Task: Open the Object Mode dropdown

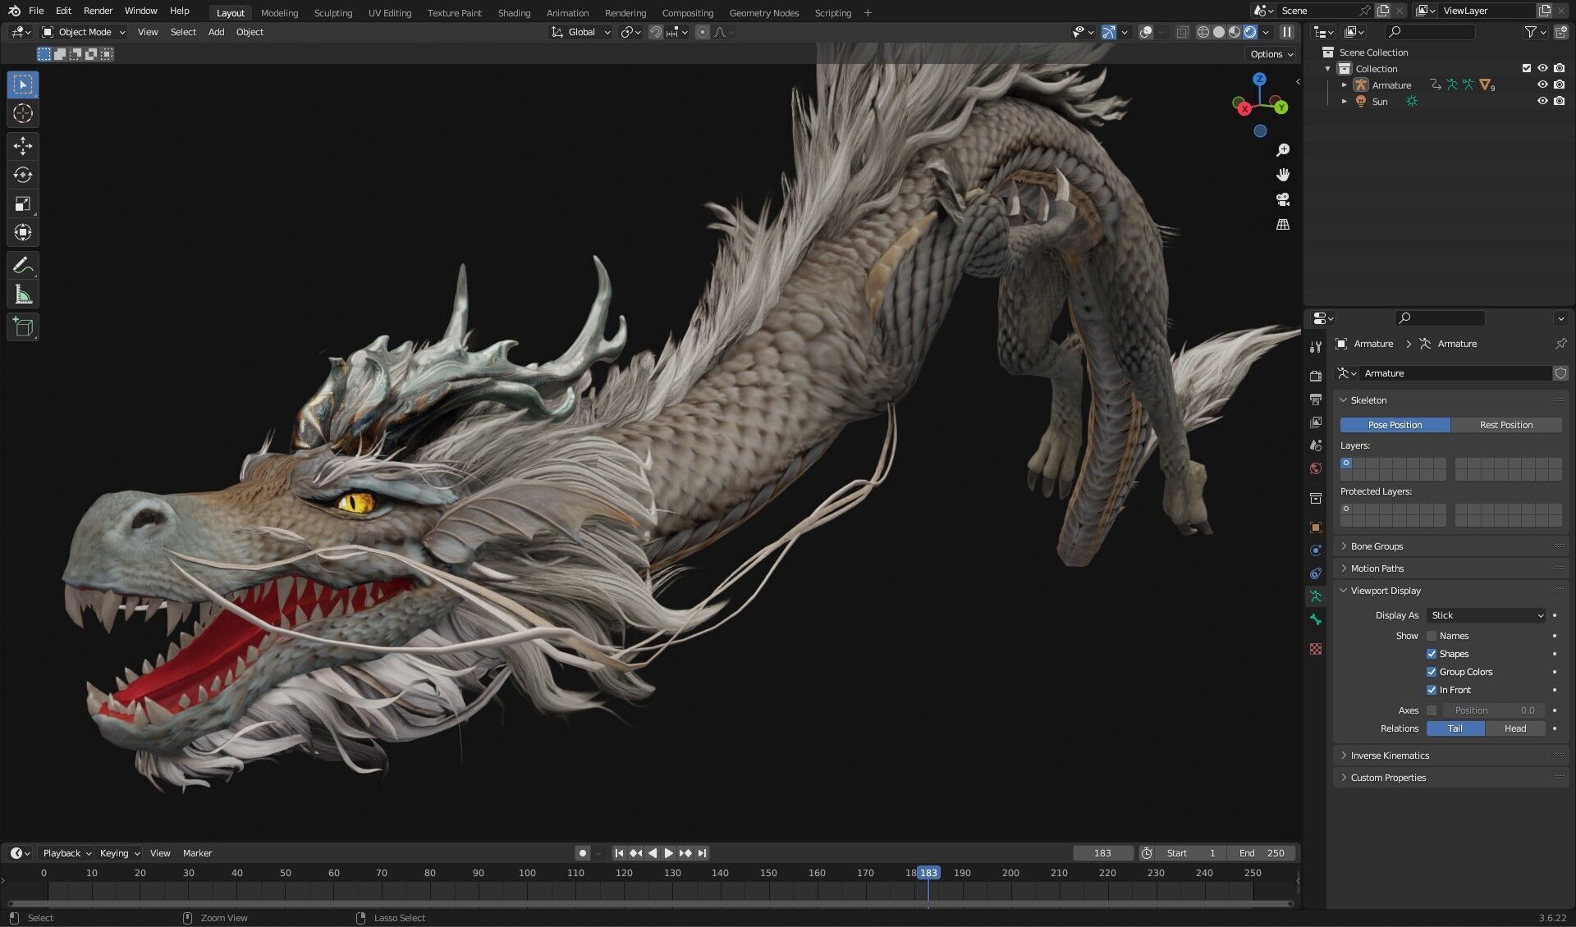Action: pos(84,32)
